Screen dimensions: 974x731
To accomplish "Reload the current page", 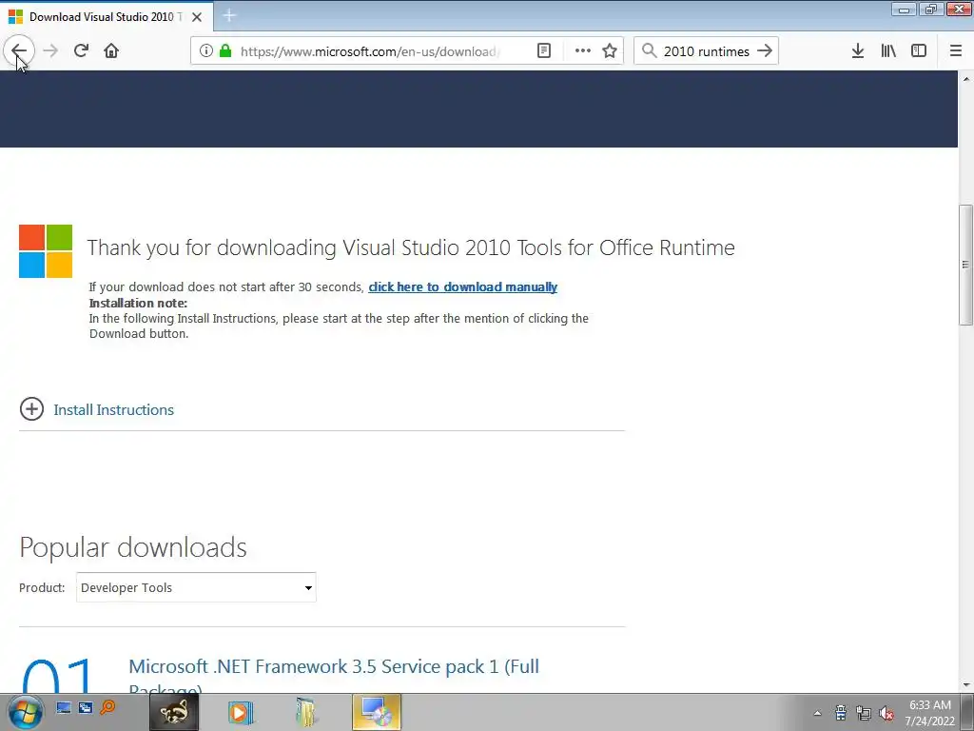I will 81,51.
